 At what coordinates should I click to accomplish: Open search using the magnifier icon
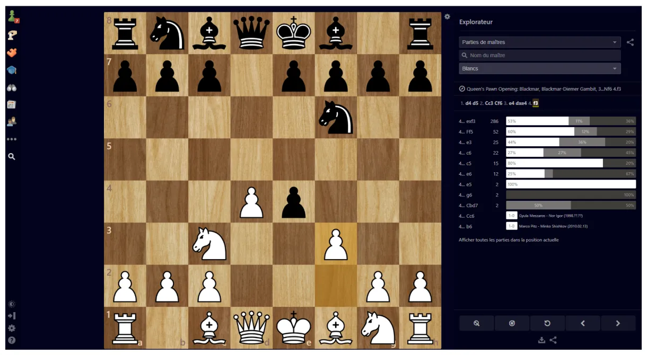pos(12,156)
